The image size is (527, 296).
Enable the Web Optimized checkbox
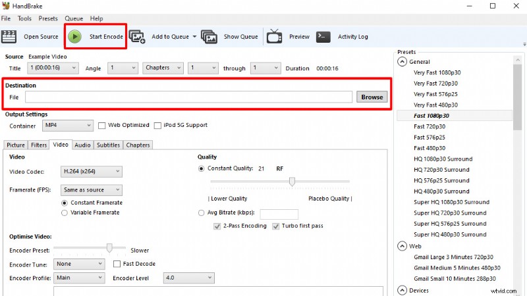101,126
